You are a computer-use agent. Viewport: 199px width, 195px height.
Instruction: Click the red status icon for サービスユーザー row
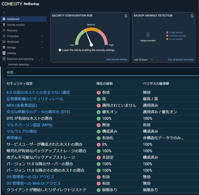99,144
